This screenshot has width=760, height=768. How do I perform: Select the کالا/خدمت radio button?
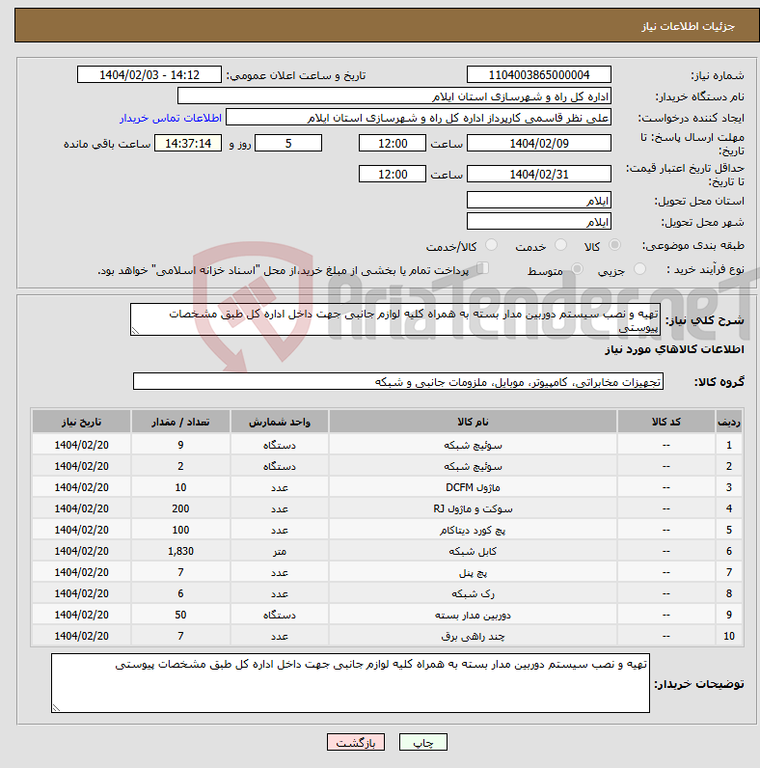[491, 245]
